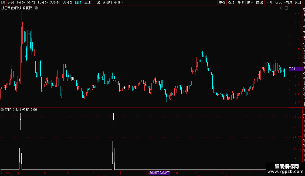The image size is (305, 176).
Task: Switch to 周线 weekly chart
Action: pos(87,2)
